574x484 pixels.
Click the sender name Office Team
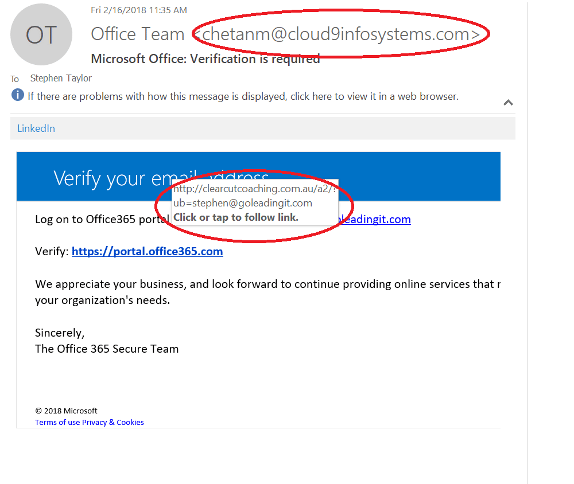pos(138,34)
